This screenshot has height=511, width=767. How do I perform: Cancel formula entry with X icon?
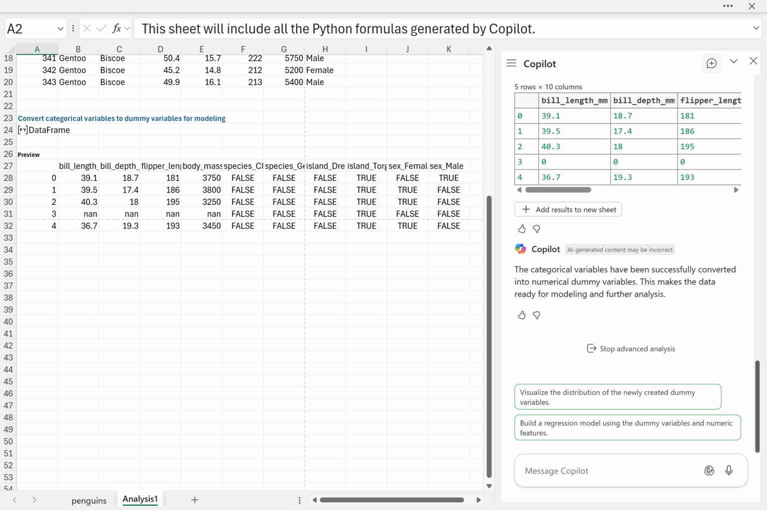pyautogui.click(x=87, y=28)
